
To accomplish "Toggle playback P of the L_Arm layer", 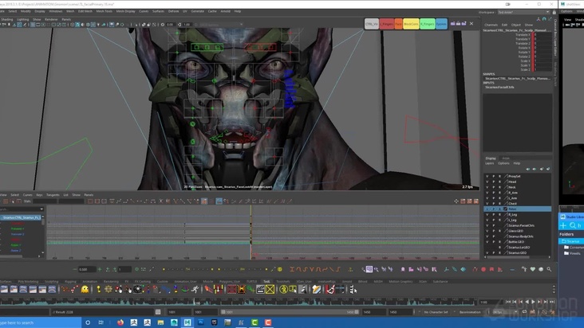I will [x=494, y=198].
